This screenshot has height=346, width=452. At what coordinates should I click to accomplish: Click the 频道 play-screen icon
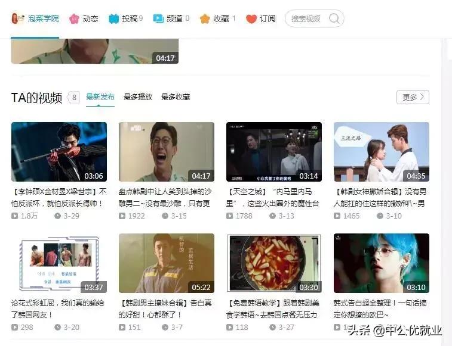pyautogui.click(x=158, y=18)
